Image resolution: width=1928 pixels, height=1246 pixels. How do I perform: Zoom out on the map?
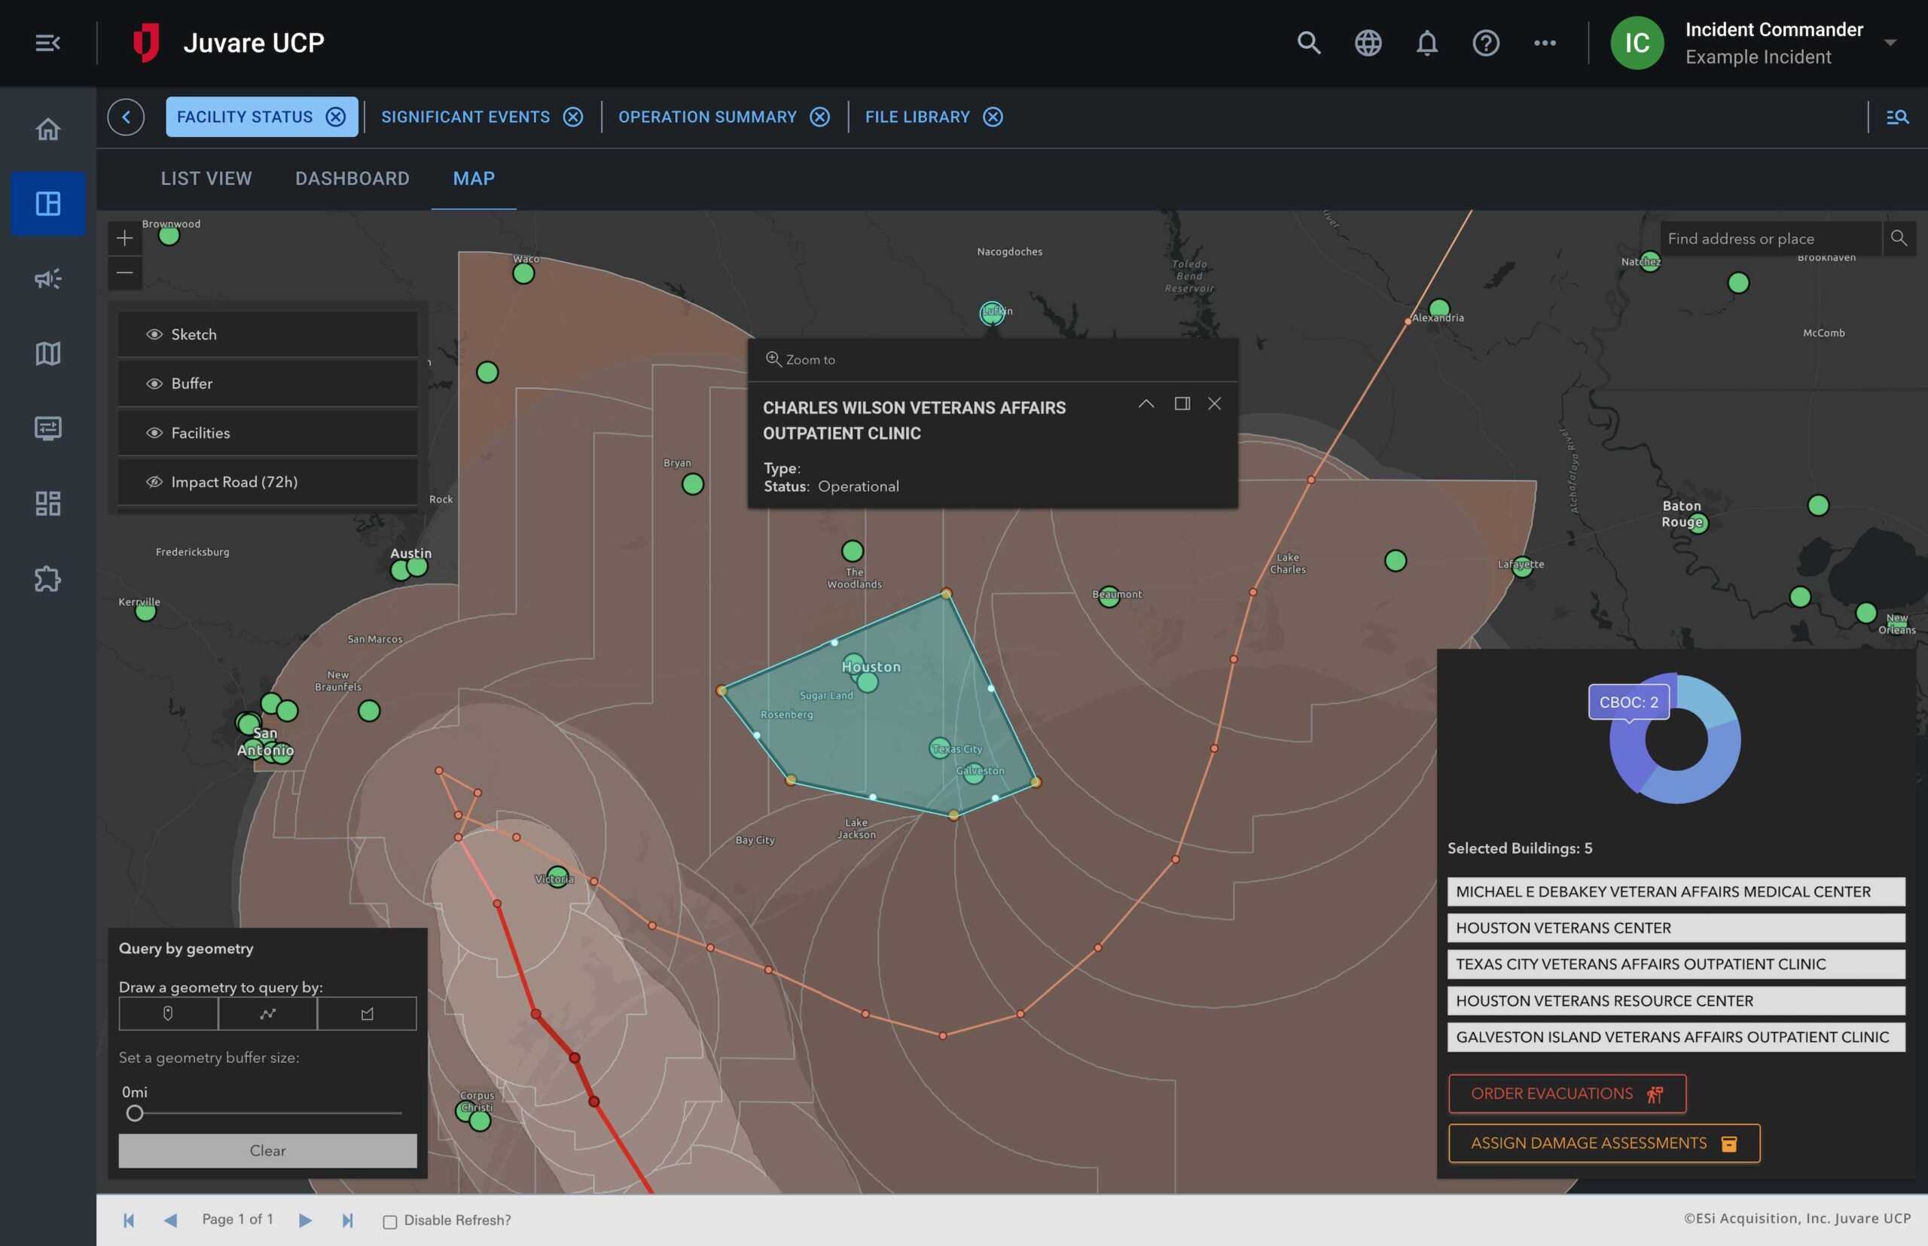tap(125, 273)
